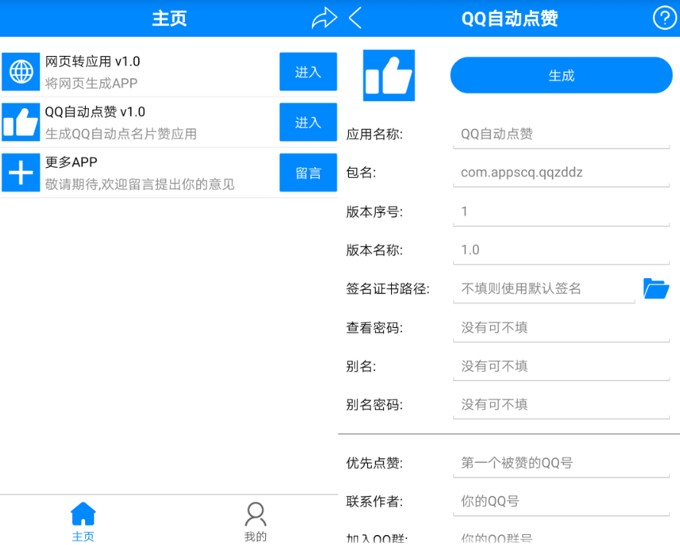Tap the share arrow icon in the 主页 header
This screenshot has height=545, width=680.
(x=324, y=18)
